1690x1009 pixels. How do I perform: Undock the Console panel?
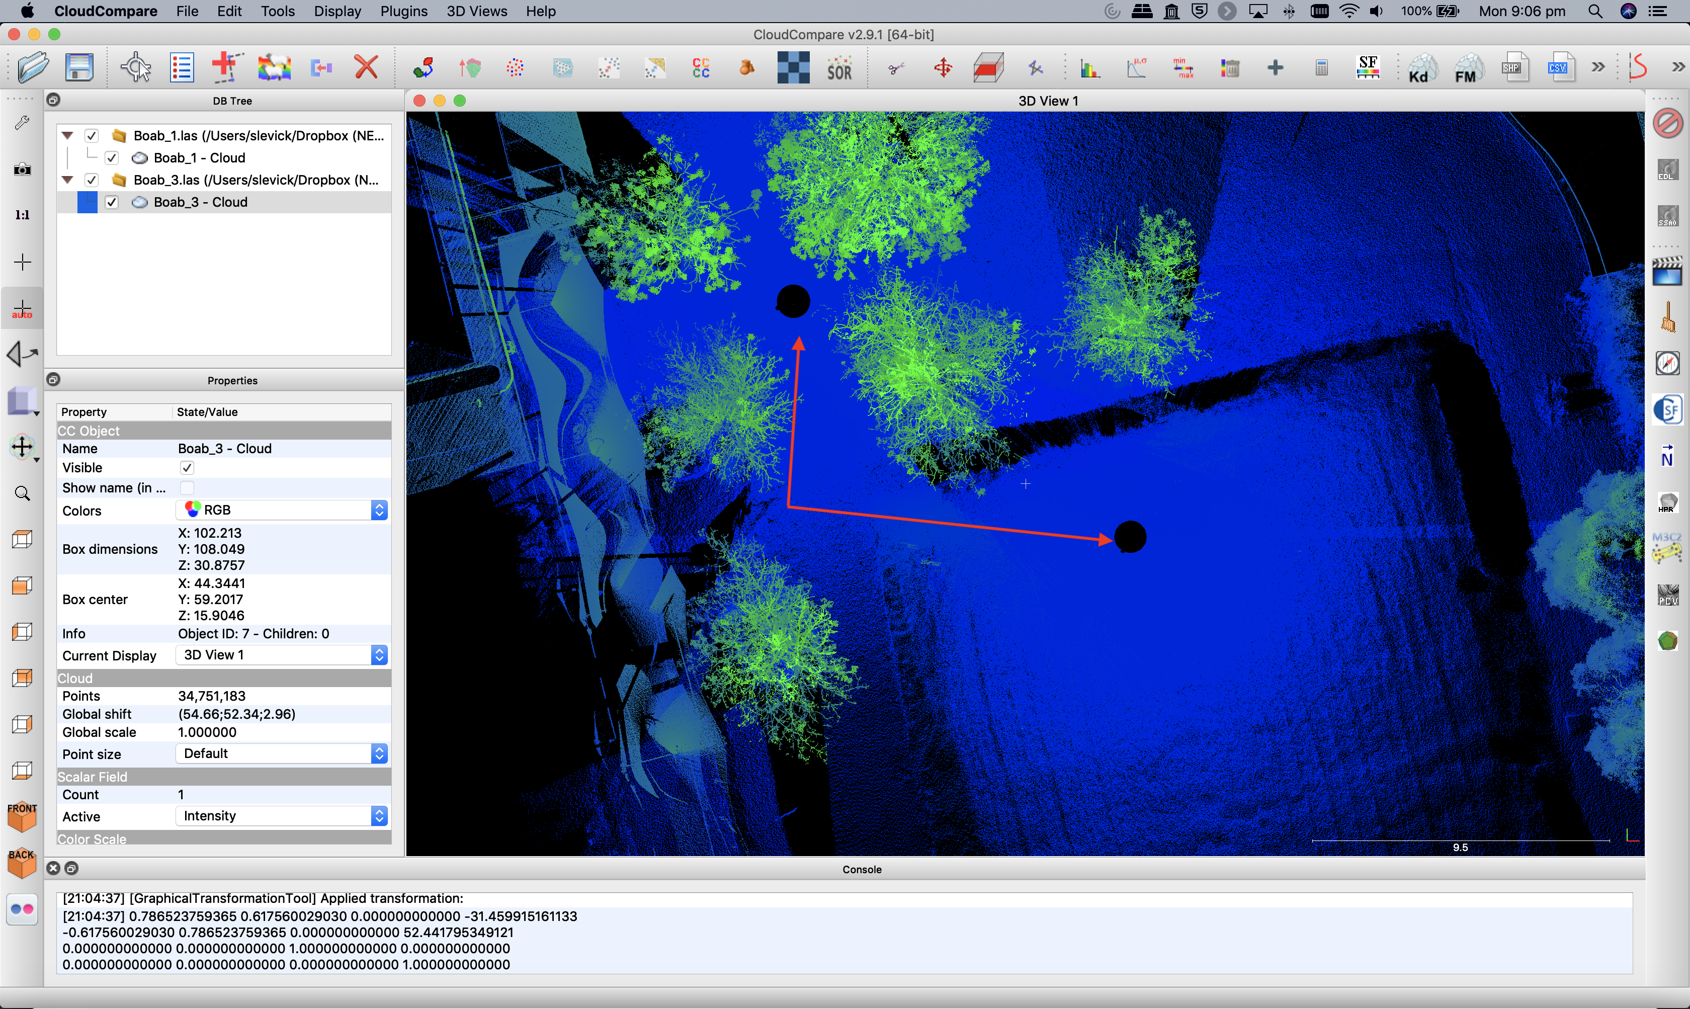[x=71, y=868]
